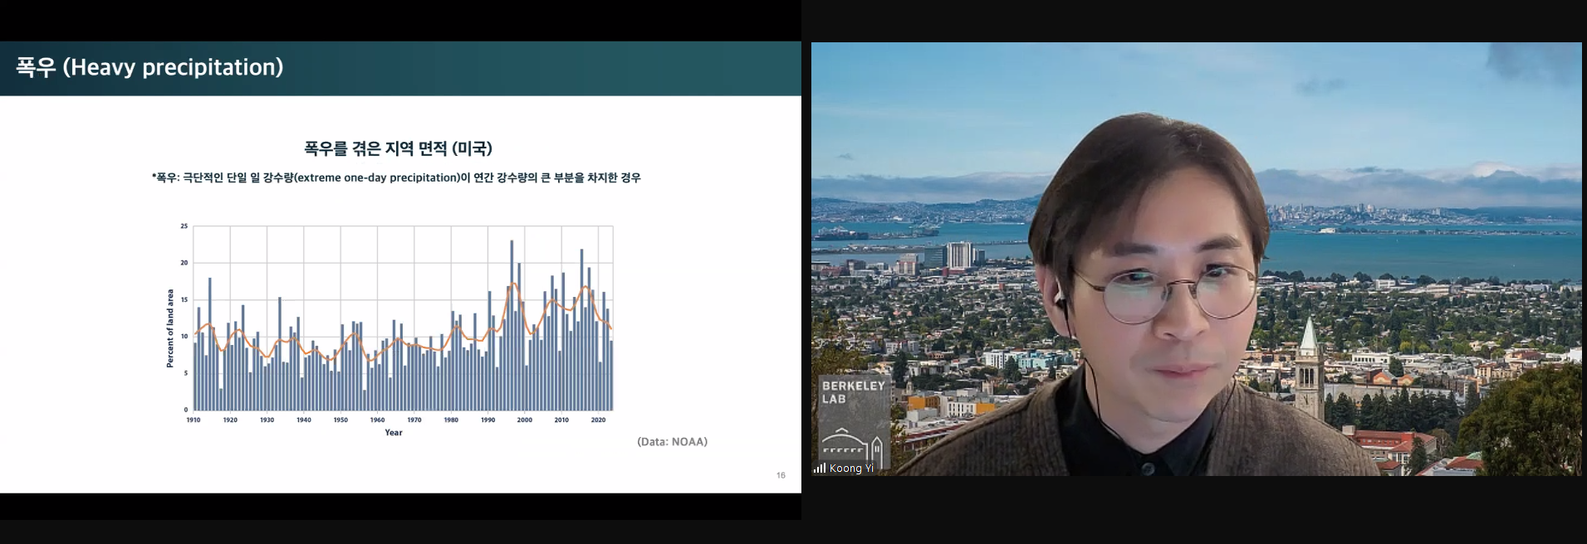
Task: Click the 0 value on the y-axis
Action: pyautogui.click(x=186, y=410)
